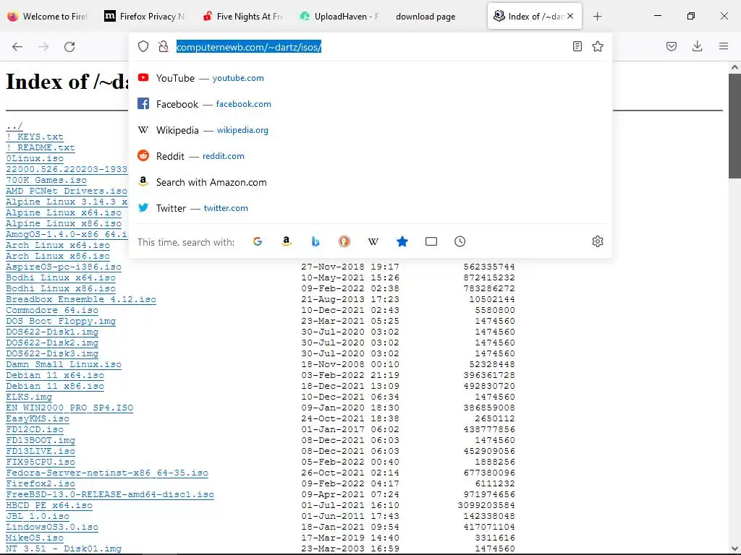
Task: Choose the Wikipedia suggestion
Action: (x=370, y=130)
